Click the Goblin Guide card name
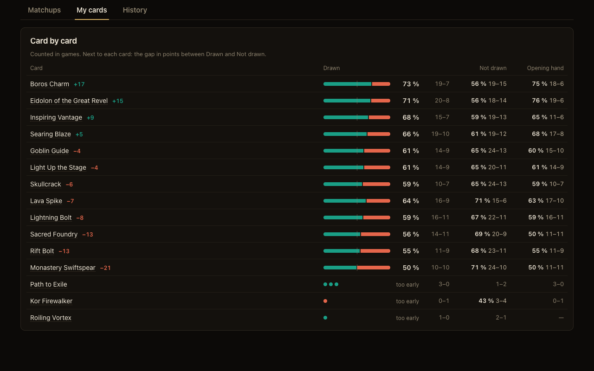The image size is (594, 371). pos(49,151)
